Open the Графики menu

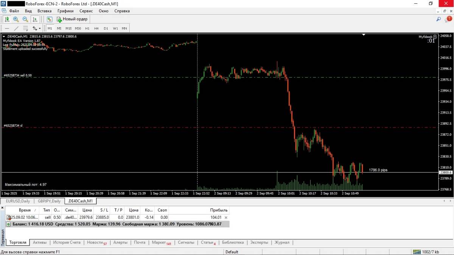tap(65, 11)
